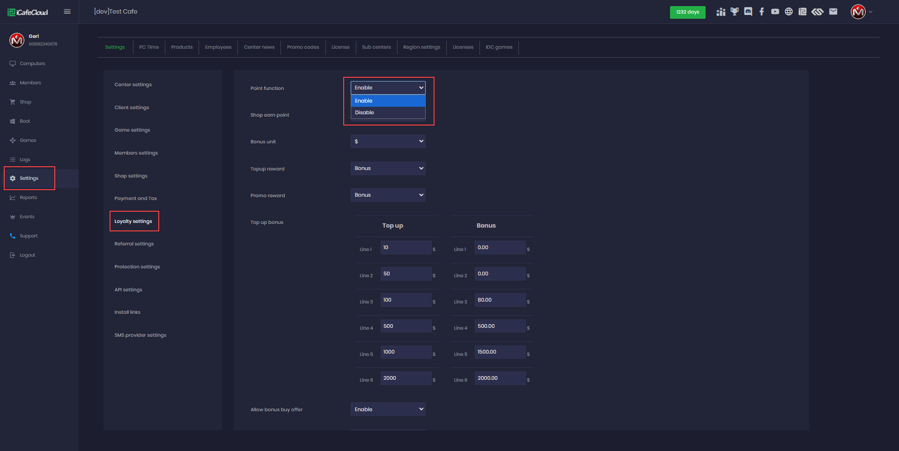Image resolution: width=899 pixels, height=451 pixels.
Task: Open the Bonus unit dropdown
Action: click(388, 141)
